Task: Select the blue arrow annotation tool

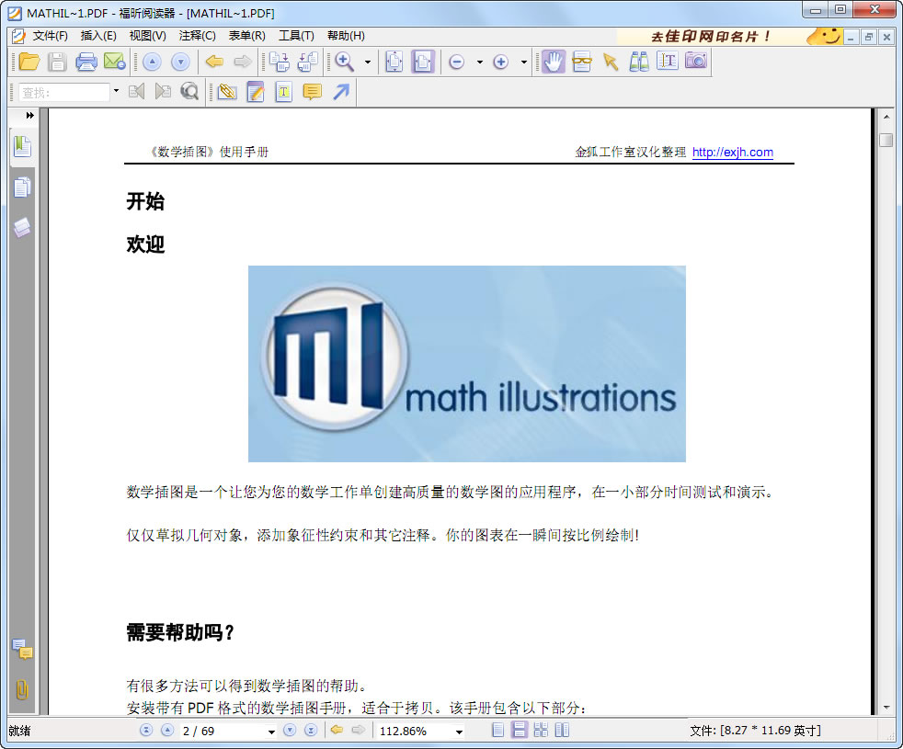Action: tap(341, 92)
